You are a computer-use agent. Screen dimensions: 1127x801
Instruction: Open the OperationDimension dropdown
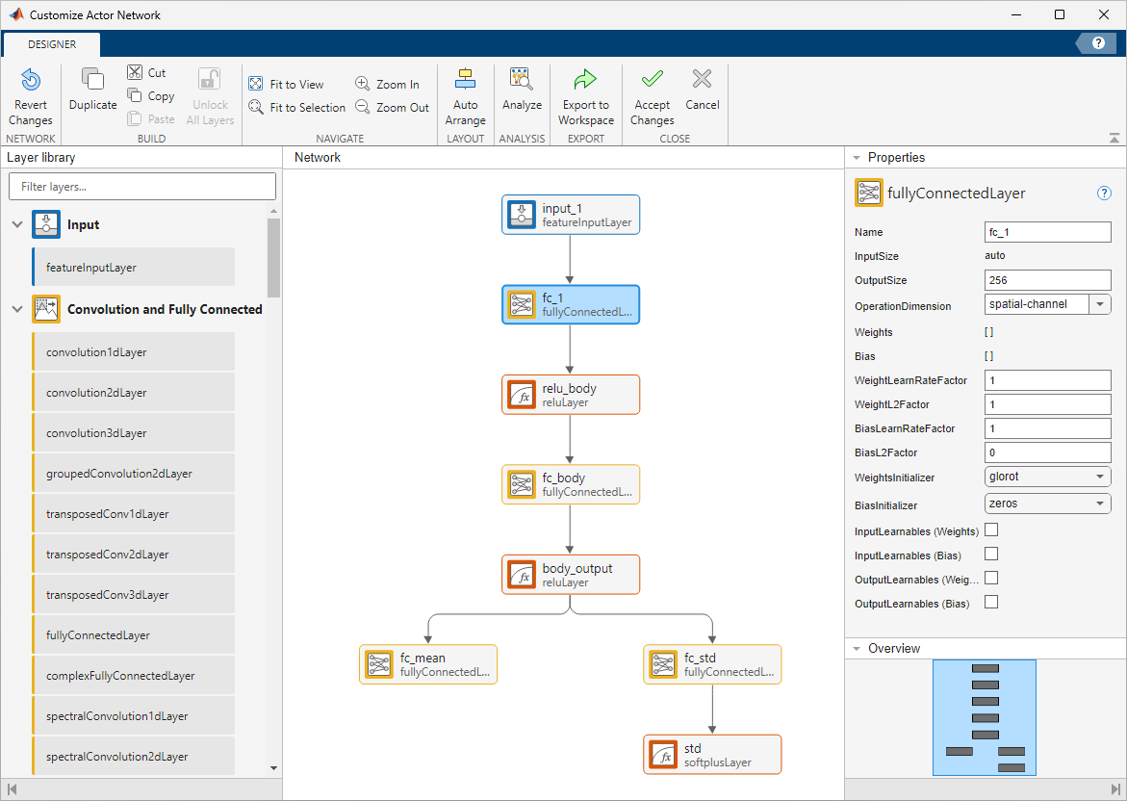point(1099,305)
